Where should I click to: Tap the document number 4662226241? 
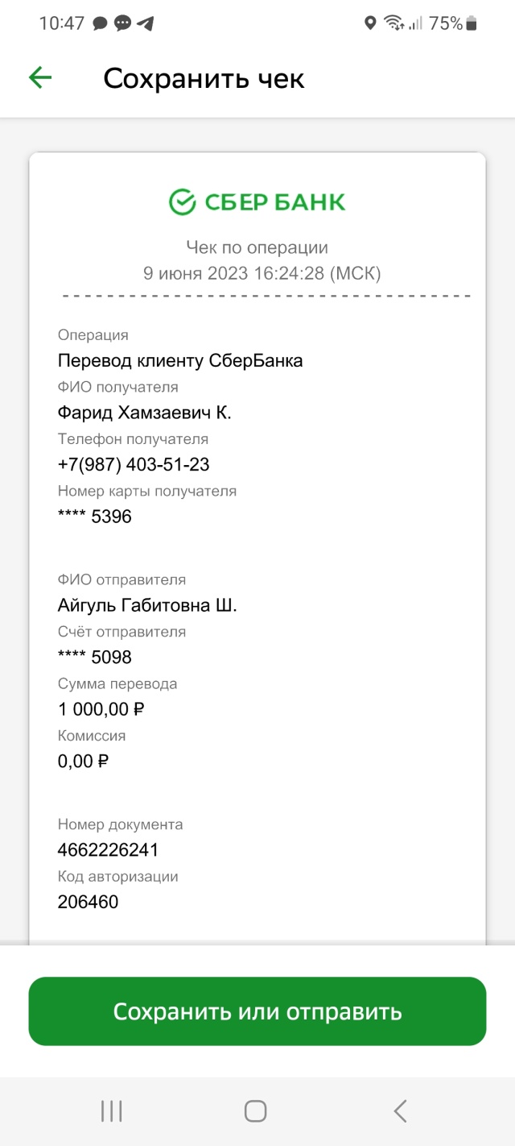pyautogui.click(x=108, y=849)
